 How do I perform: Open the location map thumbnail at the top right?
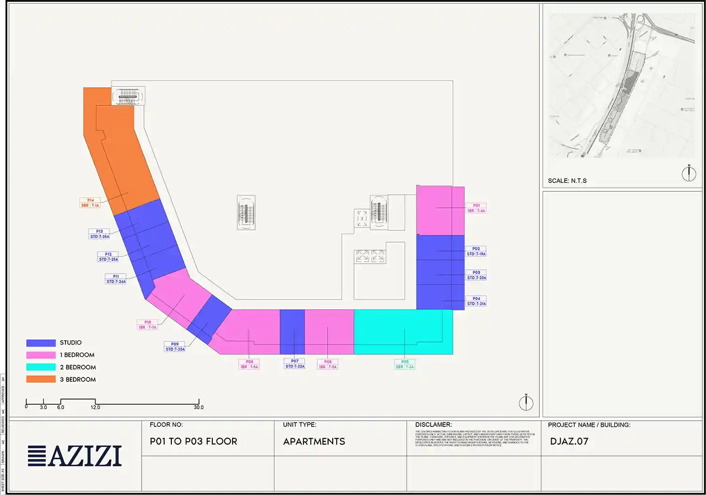(621, 87)
